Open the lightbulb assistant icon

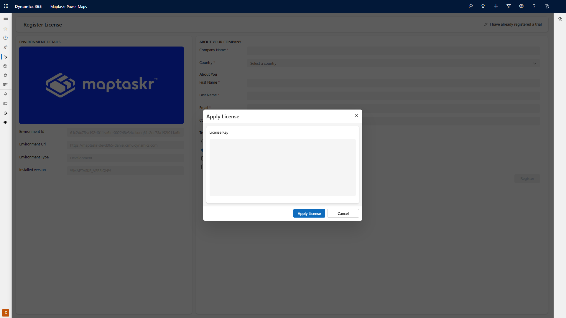tap(483, 6)
